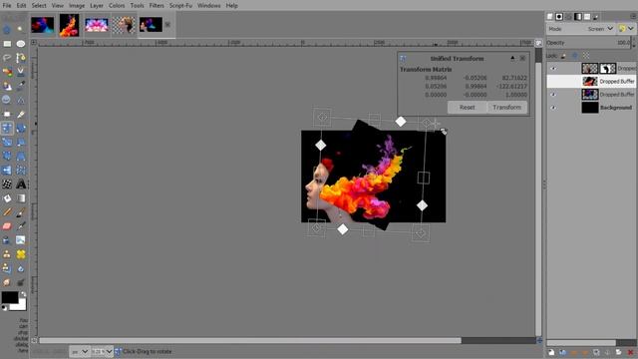The width and height of the screenshot is (638, 359).
Task: Open the File menu
Action: pos(7,6)
